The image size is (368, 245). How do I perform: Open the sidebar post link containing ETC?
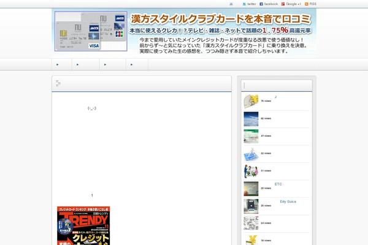pos(278,184)
